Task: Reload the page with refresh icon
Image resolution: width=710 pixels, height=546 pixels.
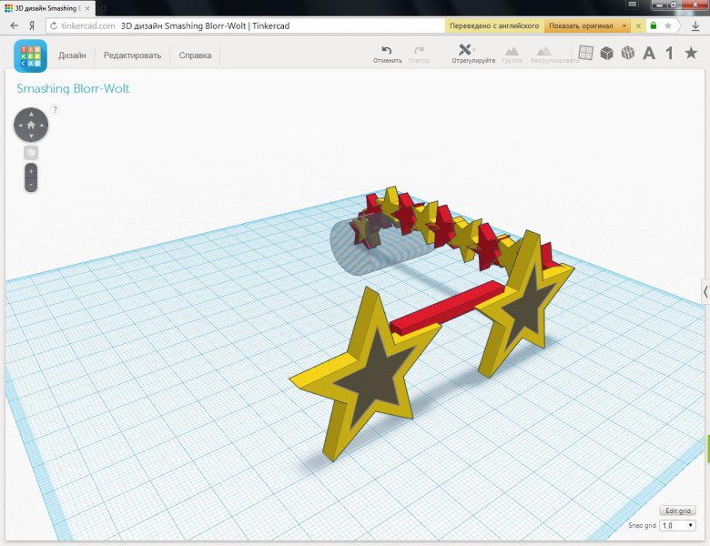Action: tap(54, 25)
